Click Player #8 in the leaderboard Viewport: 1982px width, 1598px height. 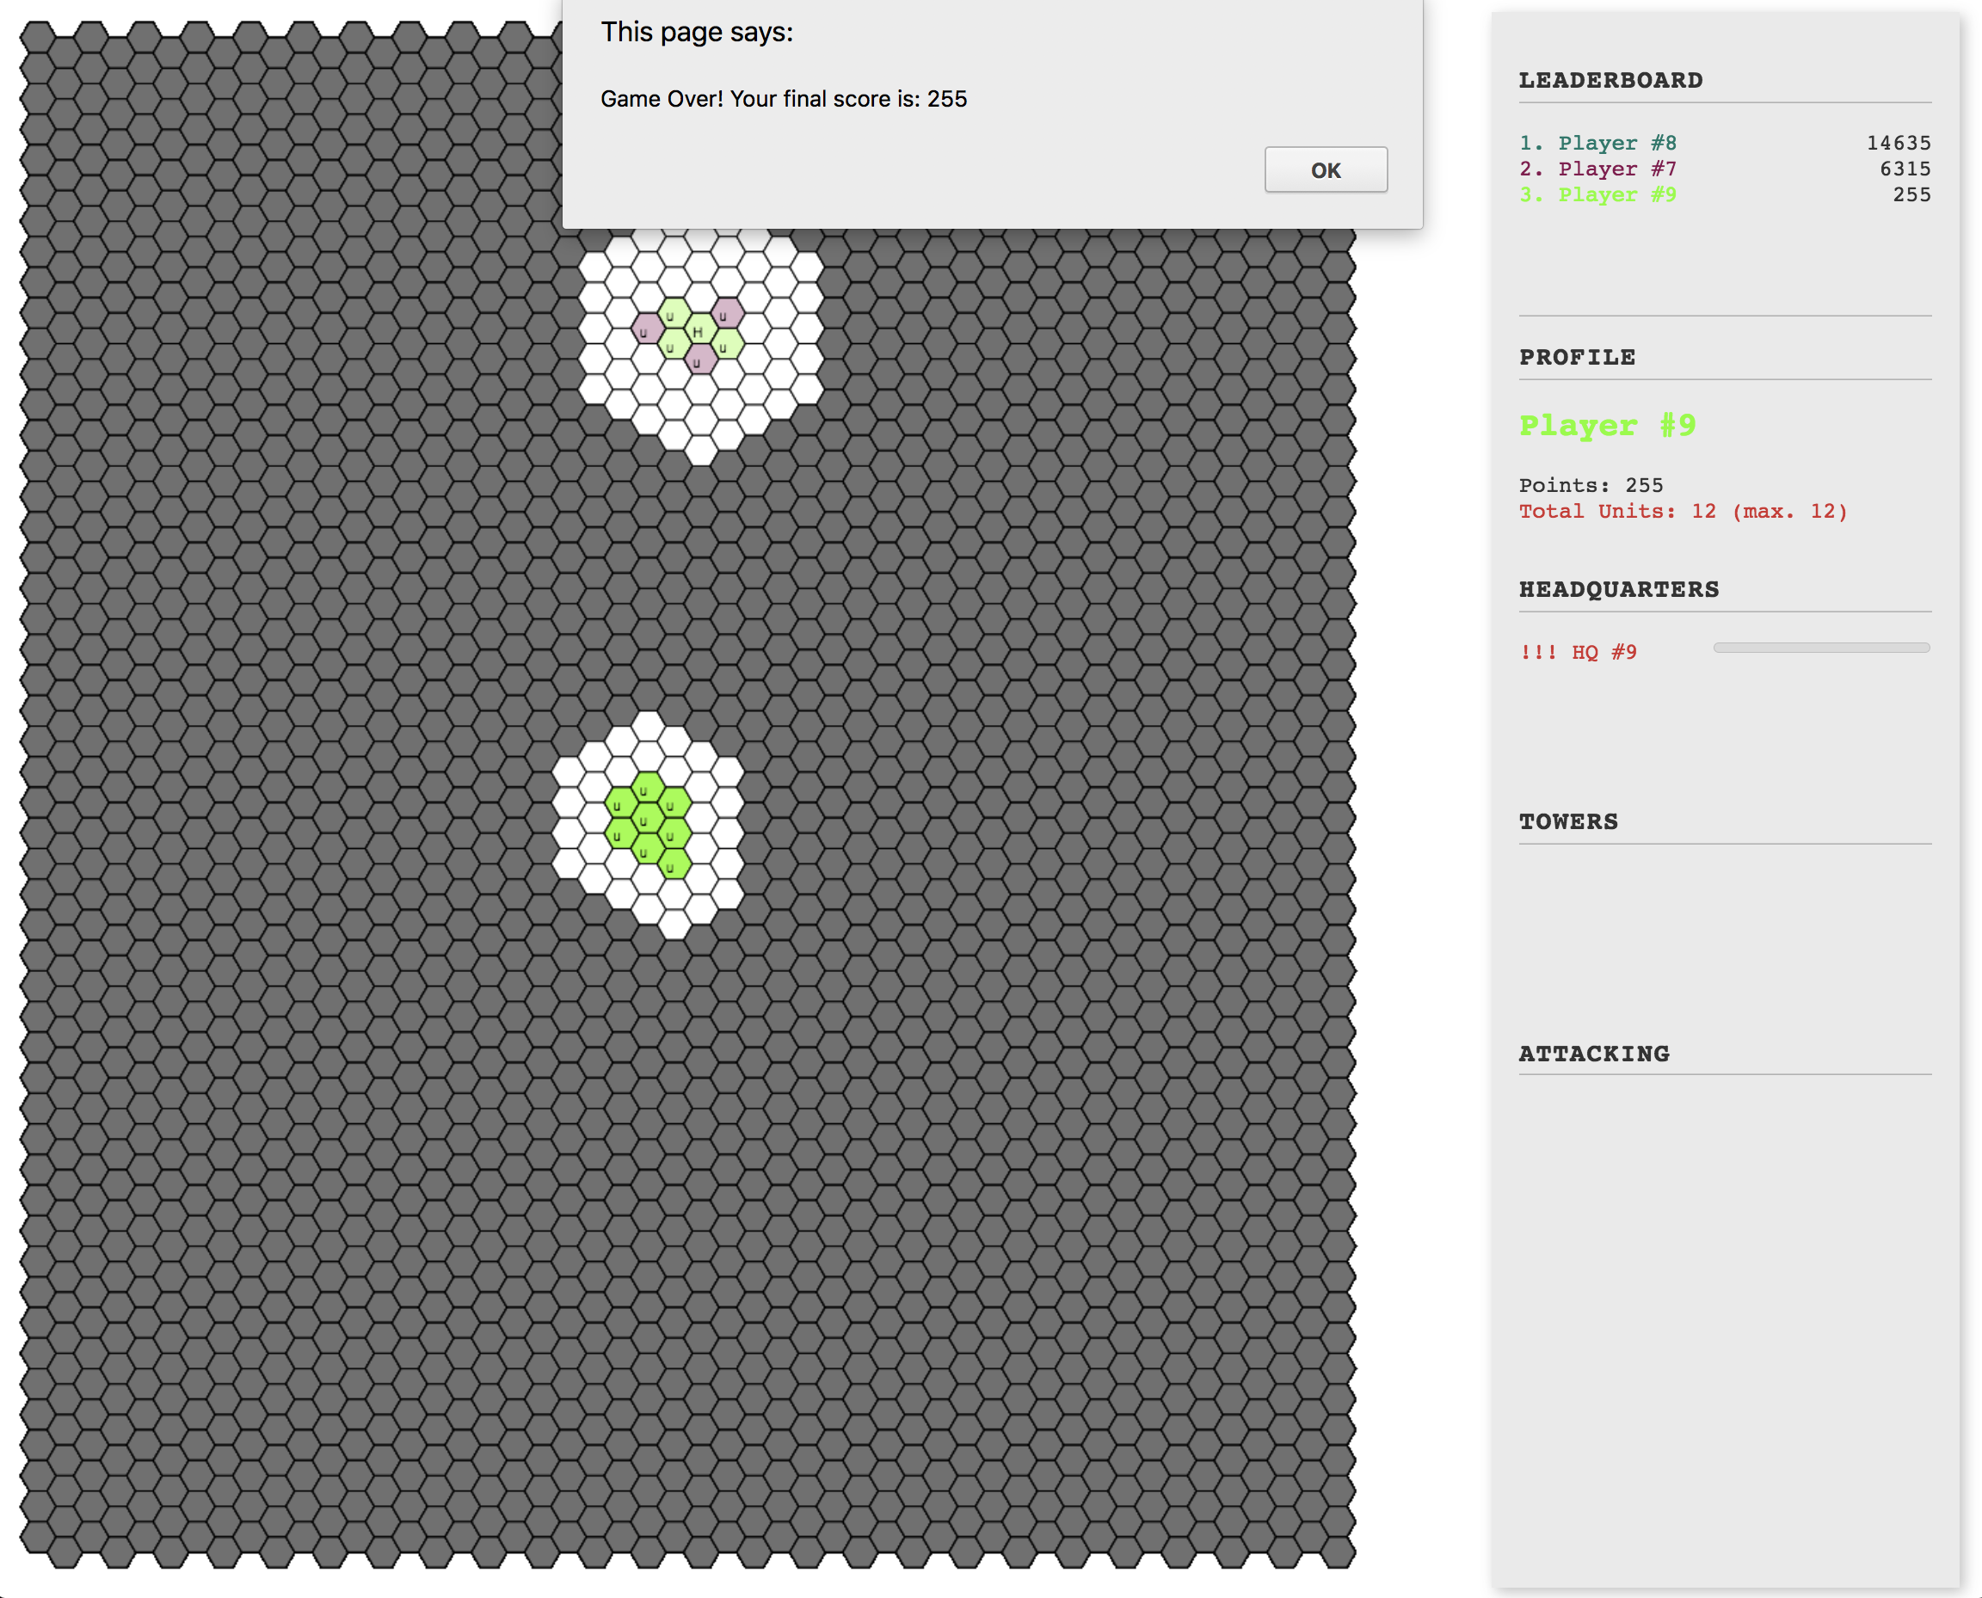click(1616, 143)
